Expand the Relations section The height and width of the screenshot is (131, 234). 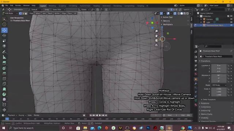pos(205,103)
